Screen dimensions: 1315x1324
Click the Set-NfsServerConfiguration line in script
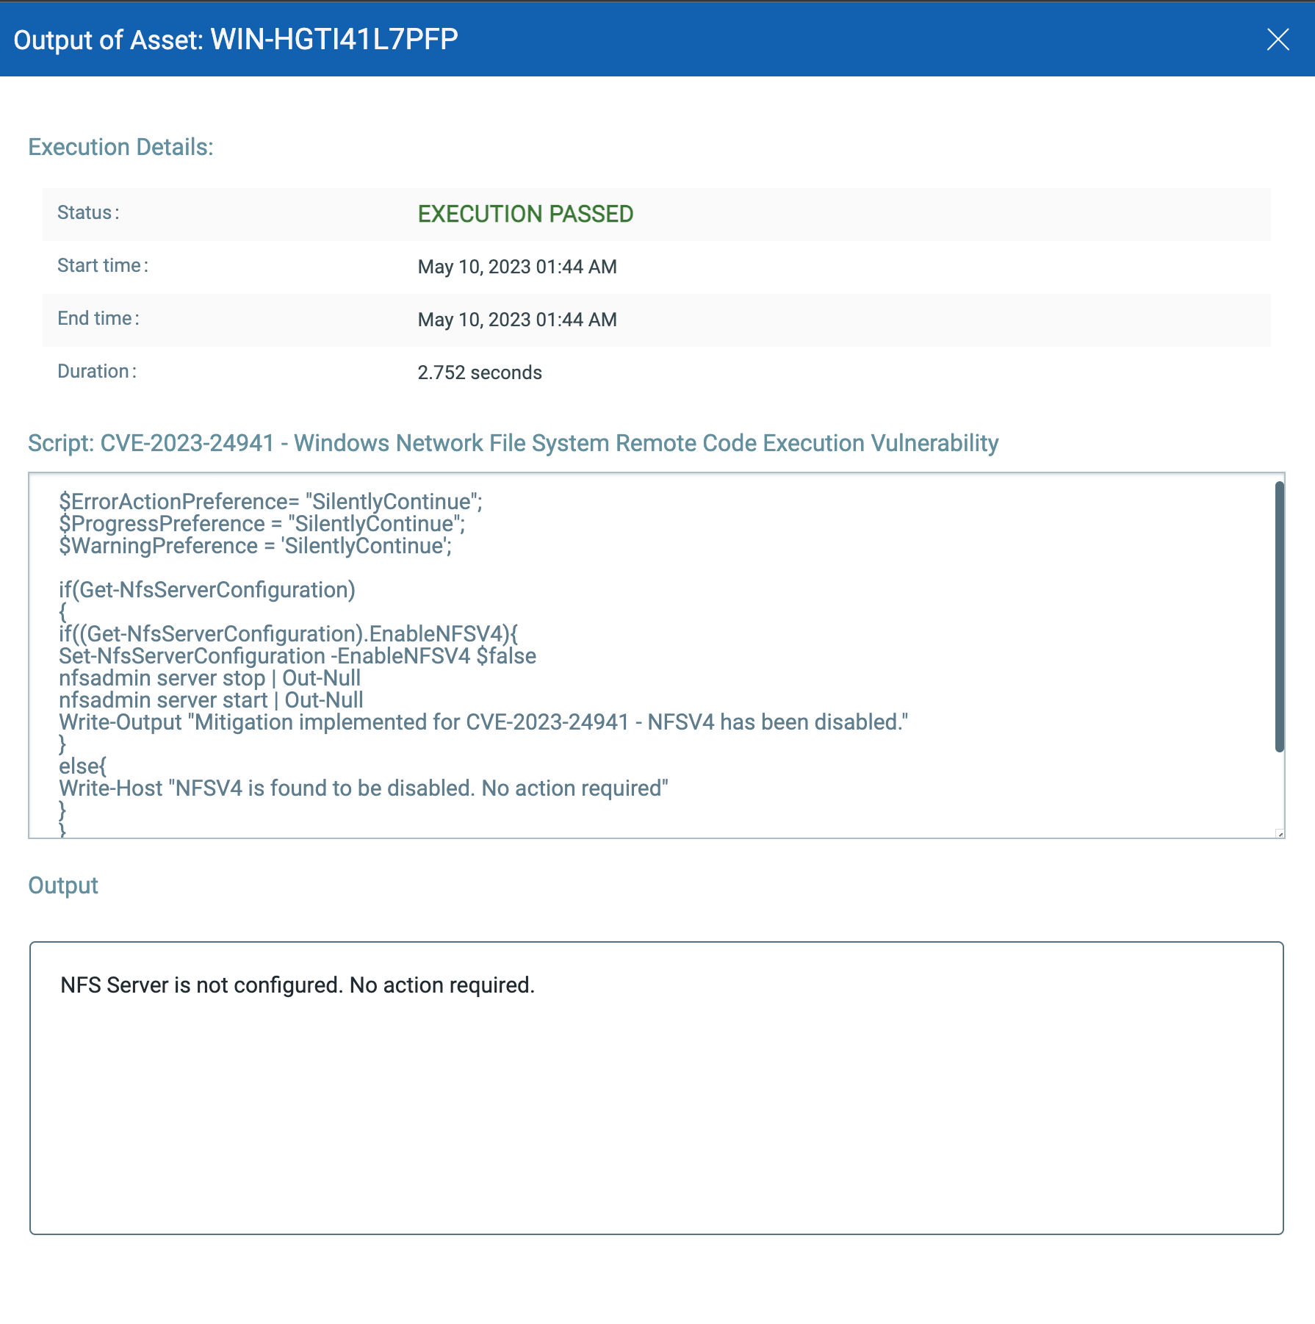tap(298, 655)
